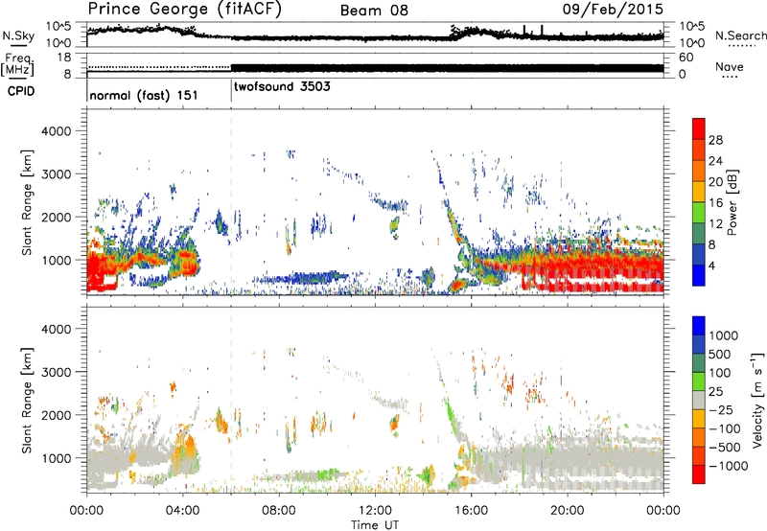The height and width of the screenshot is (531, 767).
Task: Click '12:00' on the time axis
Action: 375,511
